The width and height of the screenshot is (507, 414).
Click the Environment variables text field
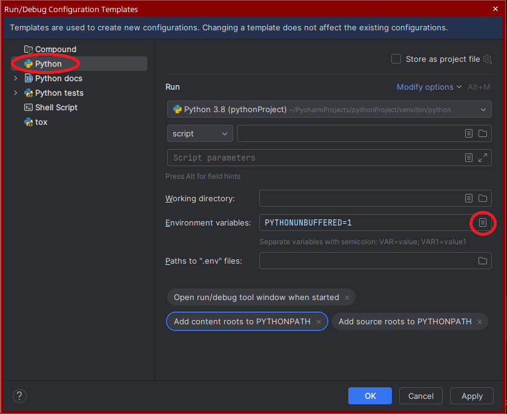click(363, 223)
